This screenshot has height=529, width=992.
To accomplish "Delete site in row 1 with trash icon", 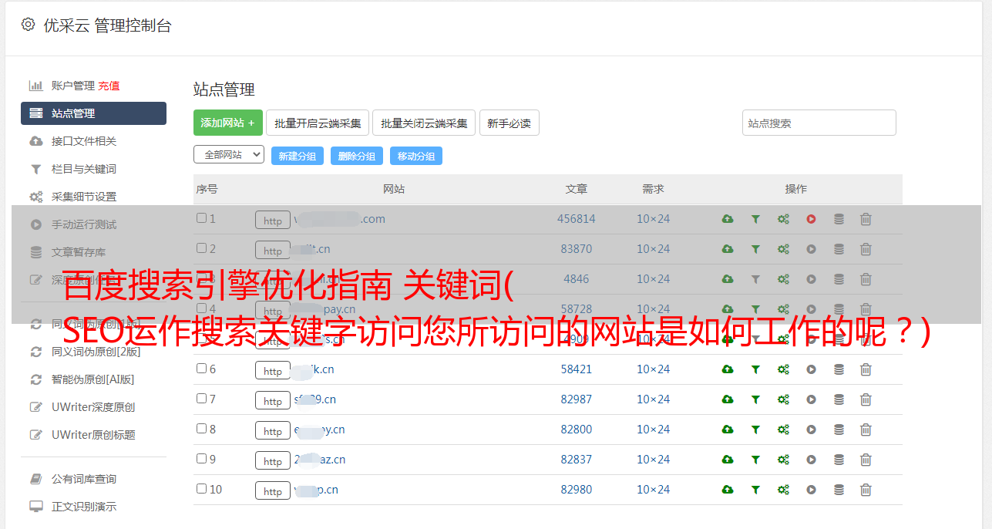I will (x=866, y=219).
